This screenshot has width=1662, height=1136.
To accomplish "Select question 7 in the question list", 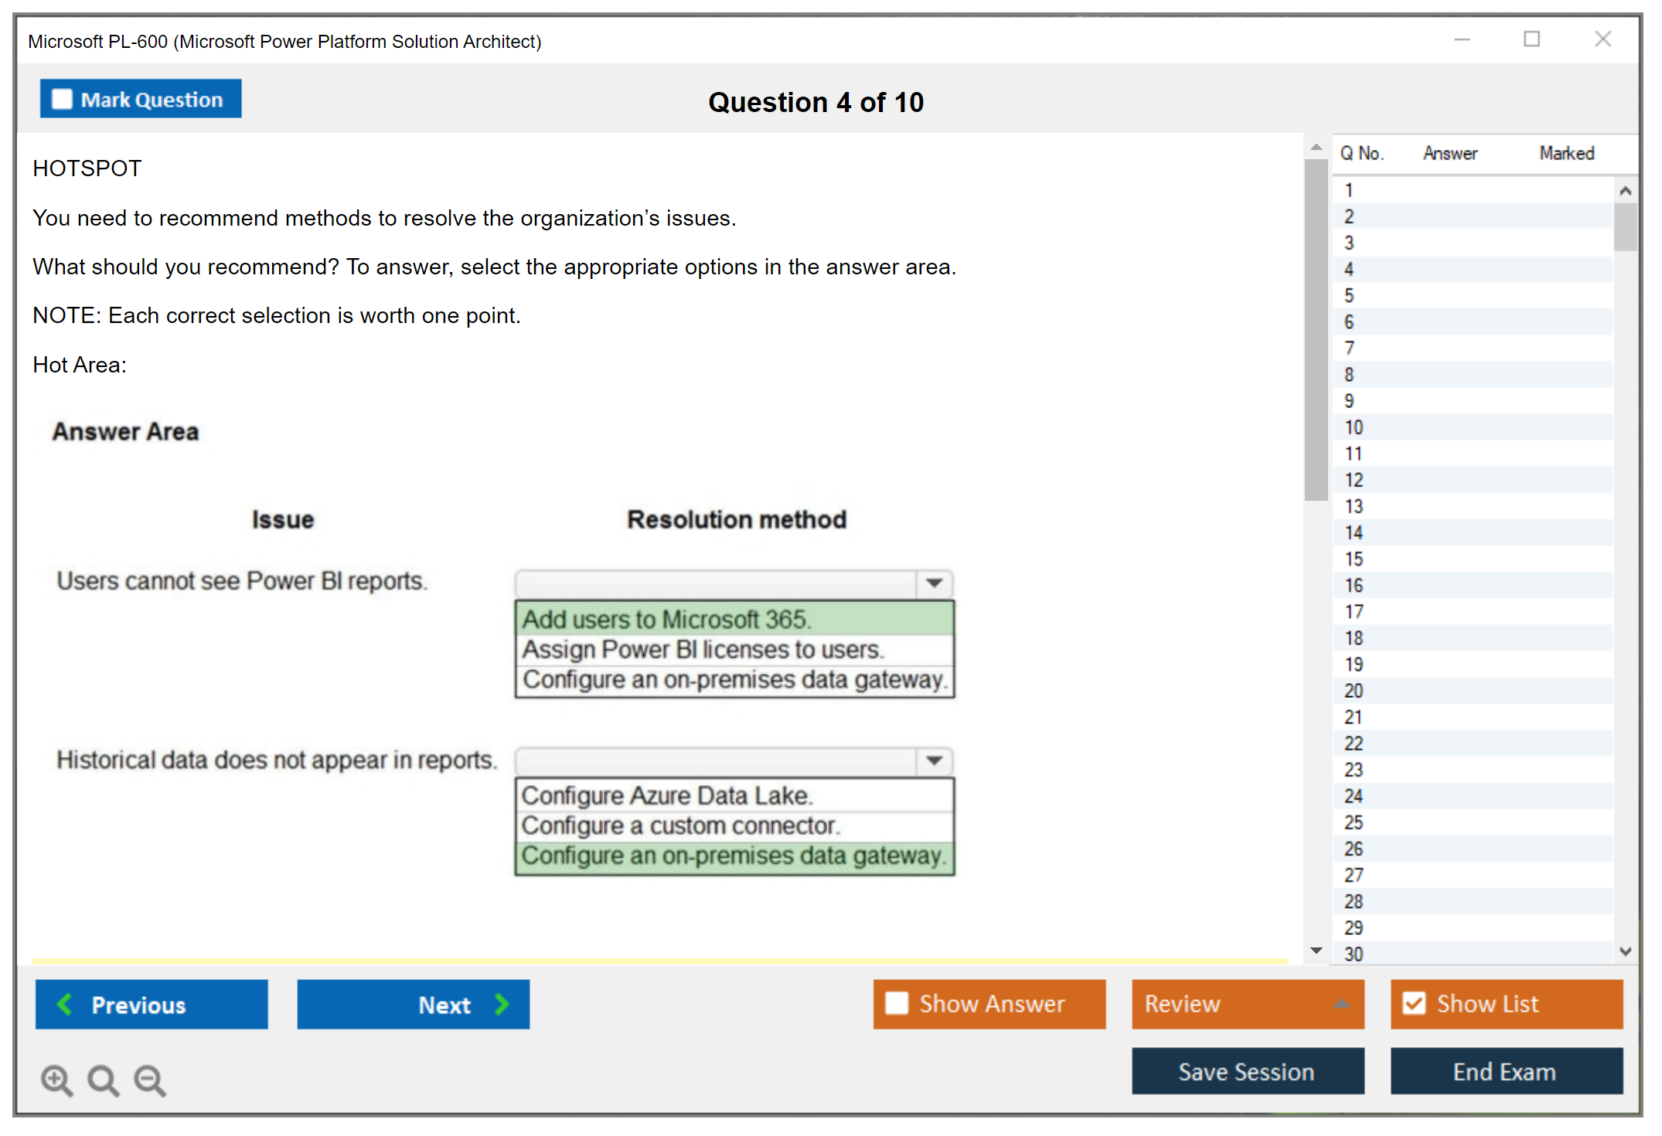I will [x=1350, y=349].
